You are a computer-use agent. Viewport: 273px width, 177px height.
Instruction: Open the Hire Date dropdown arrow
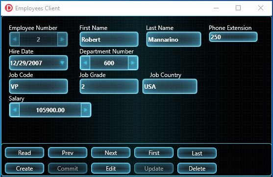[x=62, y=63]
